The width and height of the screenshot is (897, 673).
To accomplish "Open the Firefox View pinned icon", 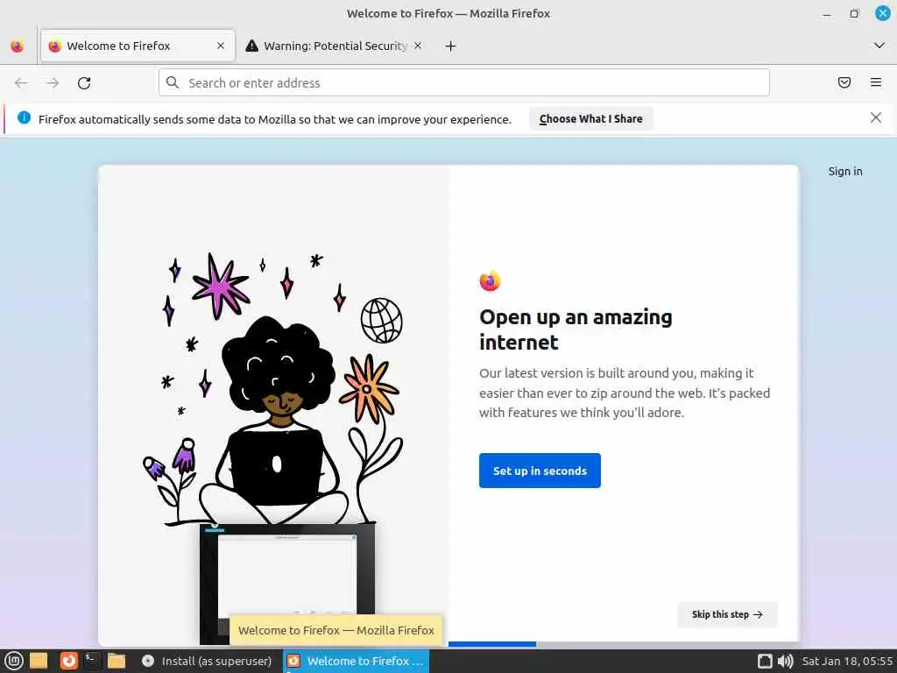I will point(18,46).
